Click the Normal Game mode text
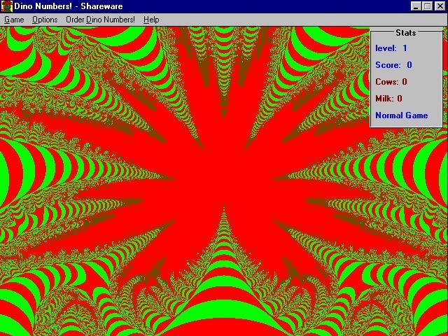The width and height of the screenshot is (448, 336). [401, 115]
